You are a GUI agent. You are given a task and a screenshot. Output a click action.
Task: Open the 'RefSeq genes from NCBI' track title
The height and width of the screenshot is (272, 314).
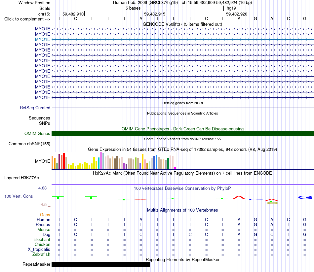point(182,103)
